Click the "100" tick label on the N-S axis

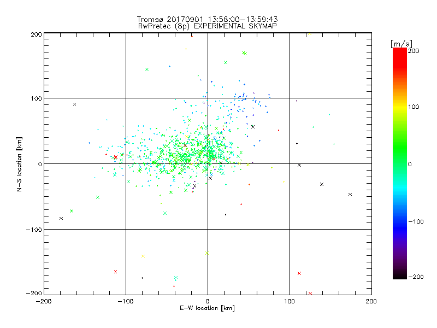(36, 98)
